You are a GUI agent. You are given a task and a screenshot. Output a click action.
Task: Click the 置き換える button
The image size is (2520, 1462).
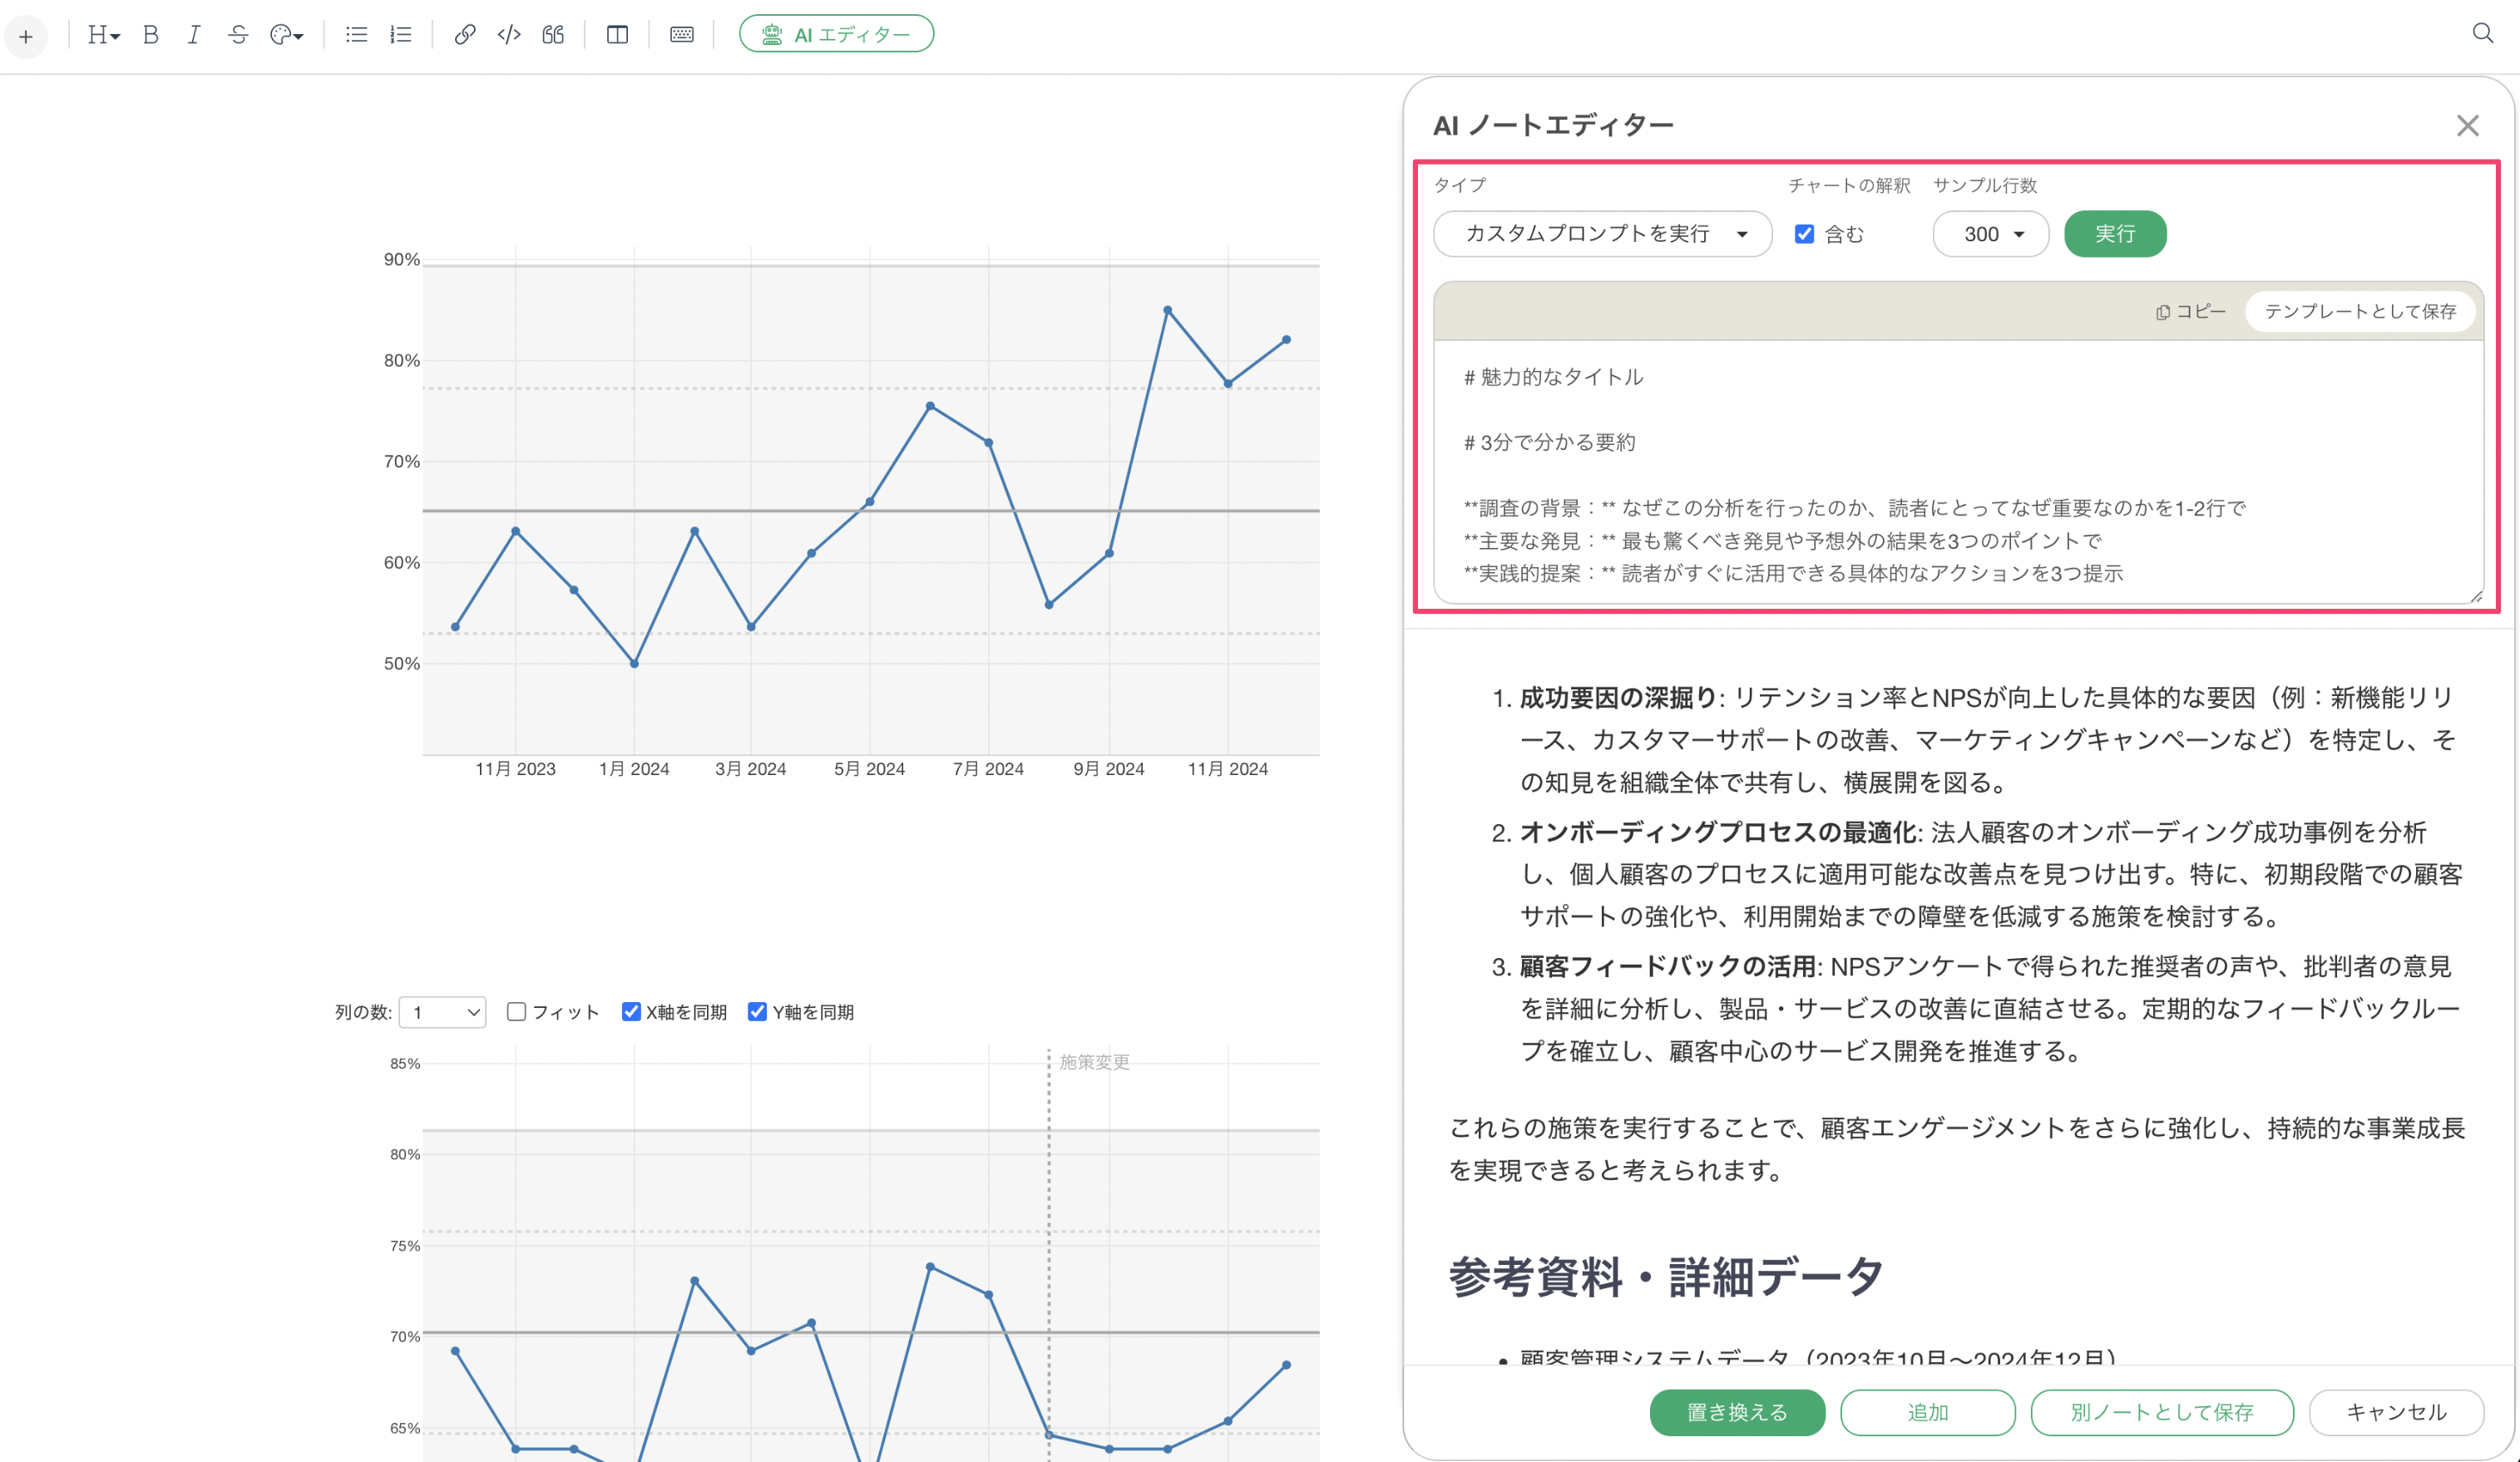[1736, 1412]
